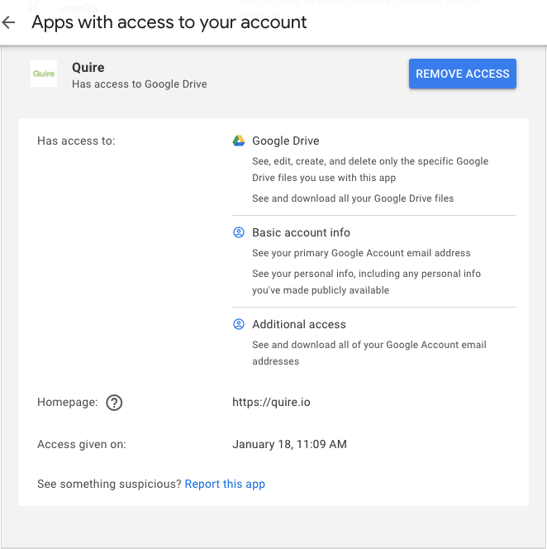Click the 'Access given on:' label

(82, 444)
